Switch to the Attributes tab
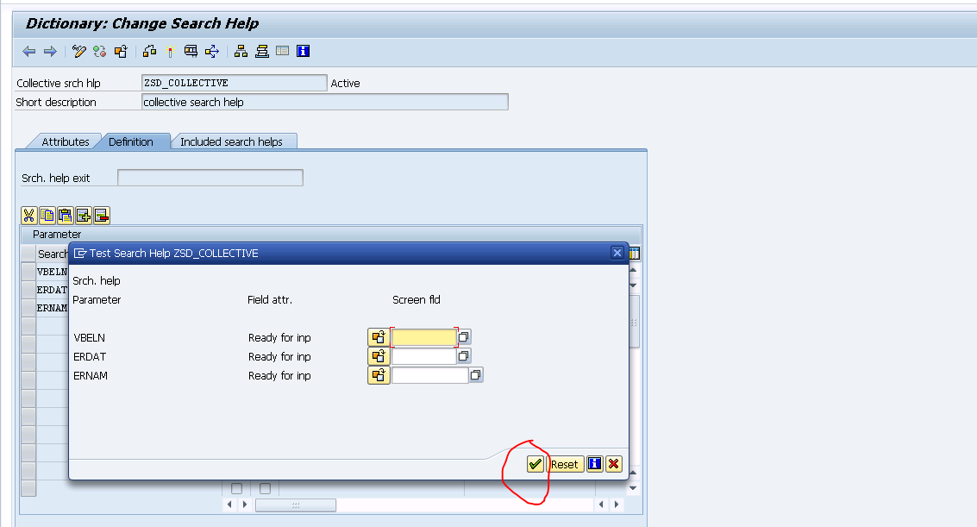The width and height of the screenshot is (977, 527). (x=66, y=141)
